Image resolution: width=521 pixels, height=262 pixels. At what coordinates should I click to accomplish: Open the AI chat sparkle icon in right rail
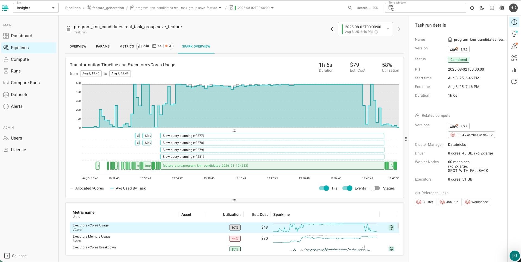click(514, 82)
